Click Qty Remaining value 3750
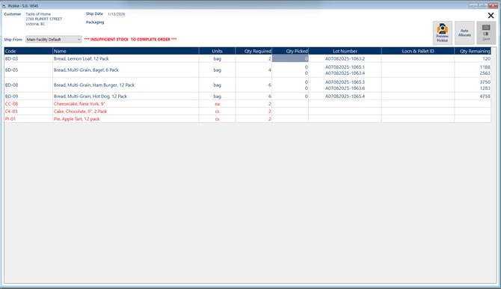 coord(485,82)
